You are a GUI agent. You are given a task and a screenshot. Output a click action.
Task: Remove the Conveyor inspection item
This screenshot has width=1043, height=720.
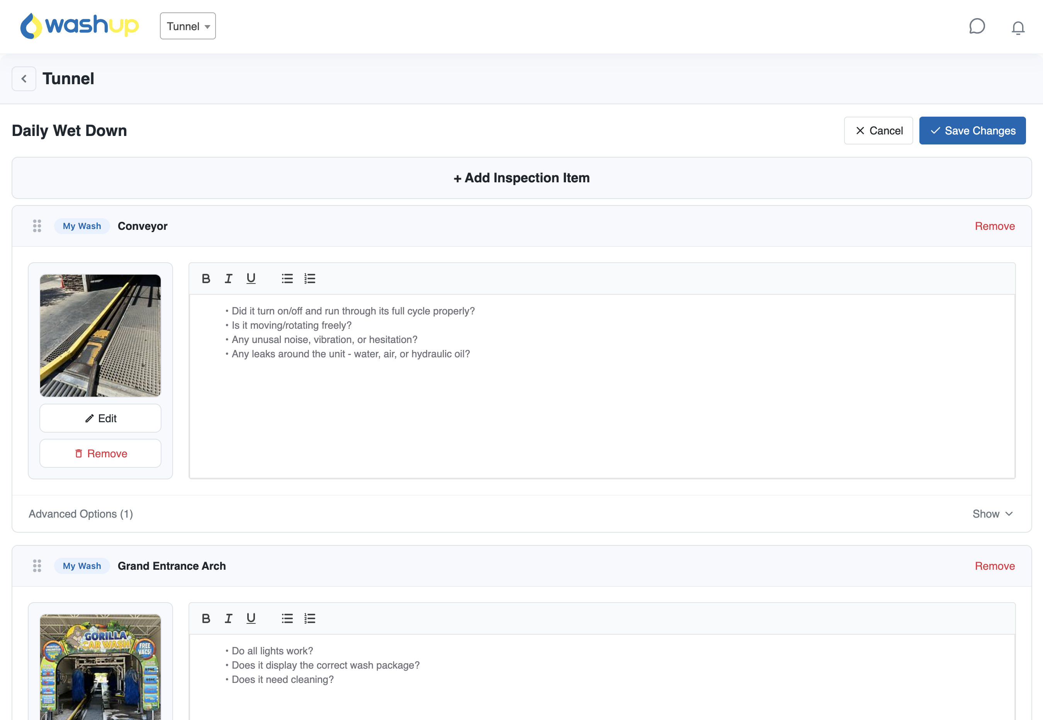(995, 226)
